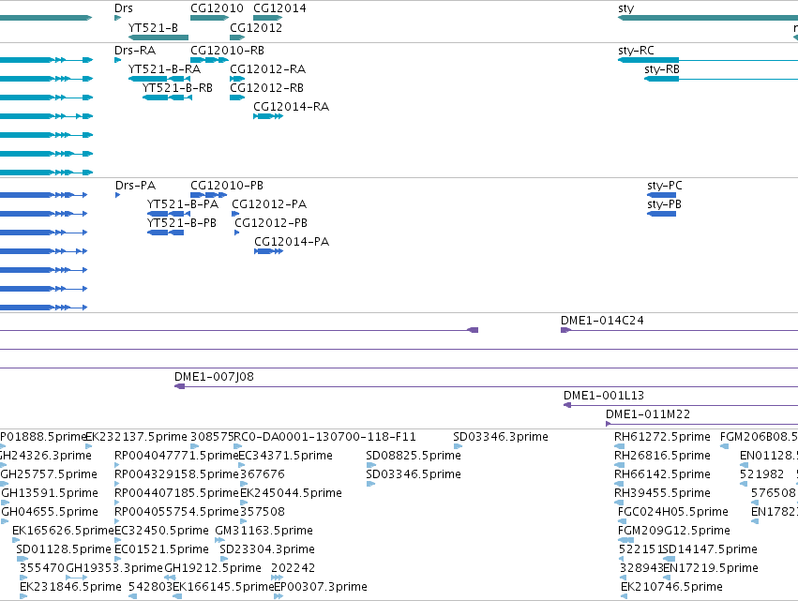This screenshot has height=601, width=798.
Task: Click protein Drs-PA arrow
Action: (x=117, y=195)
